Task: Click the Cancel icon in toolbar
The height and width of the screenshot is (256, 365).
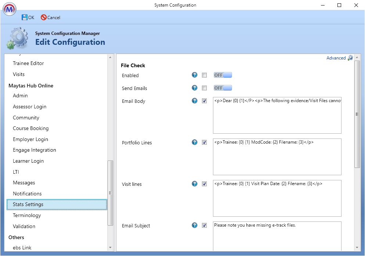Action: tap(44, 17)
